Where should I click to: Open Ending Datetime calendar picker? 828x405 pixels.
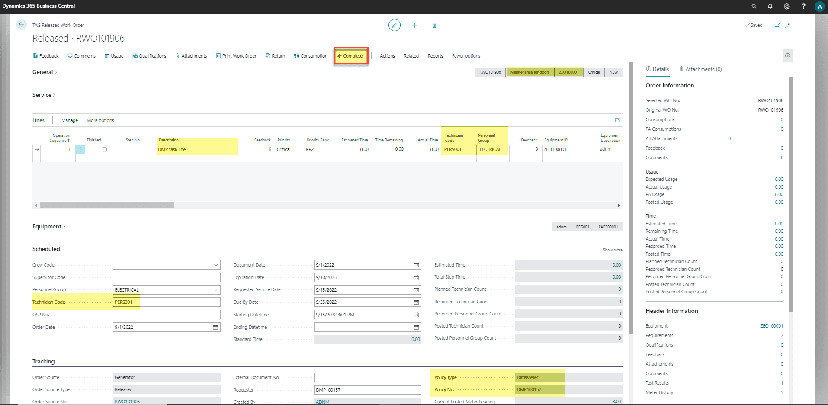pos(416,327)
